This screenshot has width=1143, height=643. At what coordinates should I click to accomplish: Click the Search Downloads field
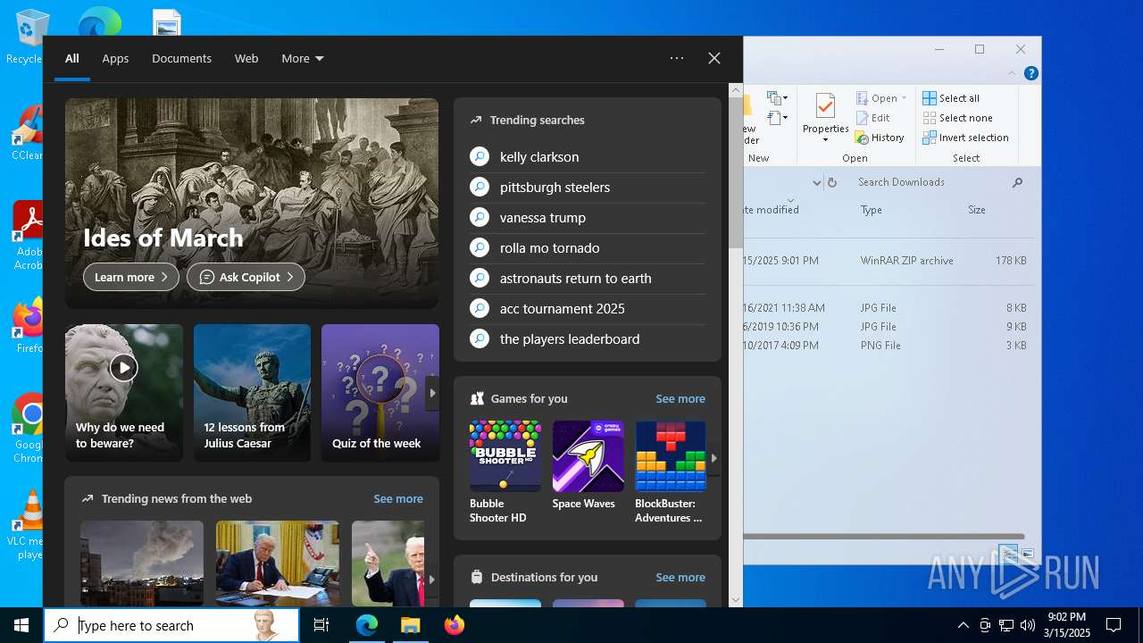[938, 182]
